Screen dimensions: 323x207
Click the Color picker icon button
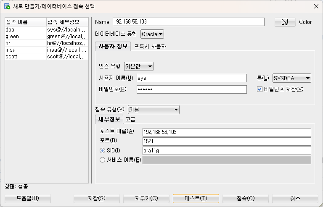(285, 22)
